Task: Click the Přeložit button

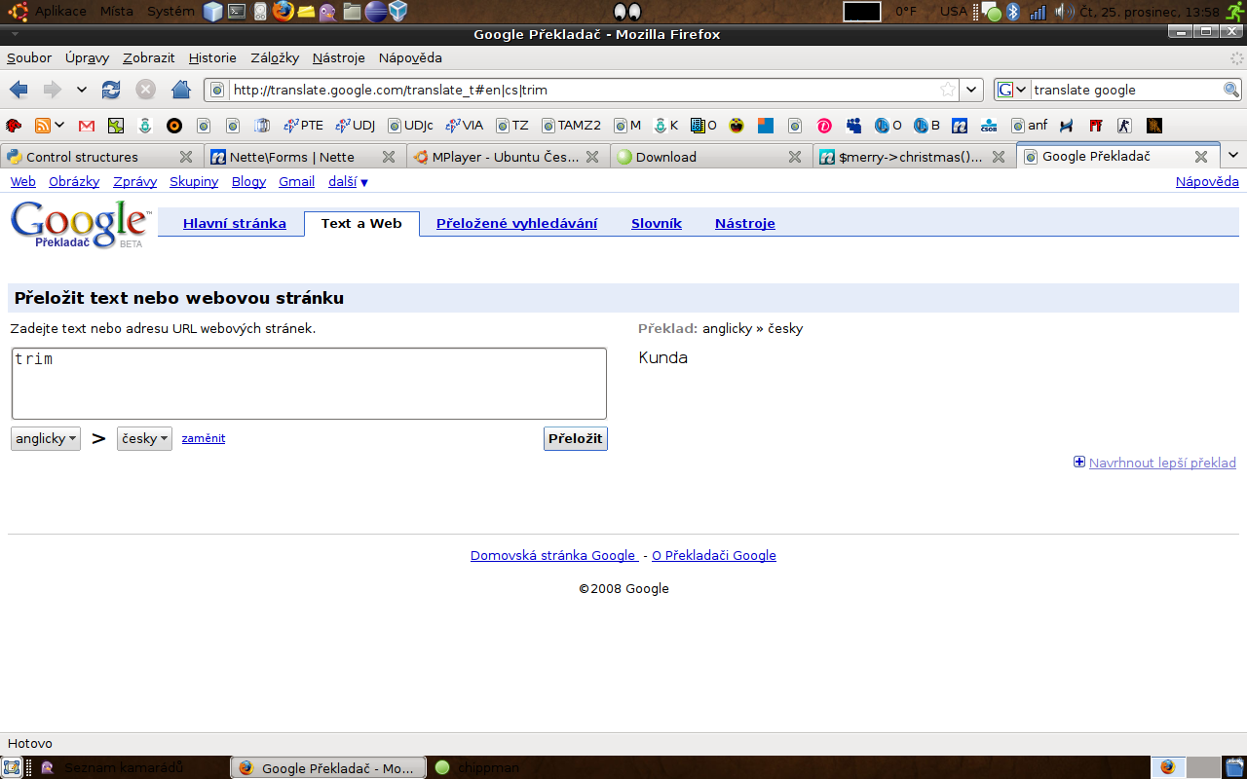Action: click(575, 438)
